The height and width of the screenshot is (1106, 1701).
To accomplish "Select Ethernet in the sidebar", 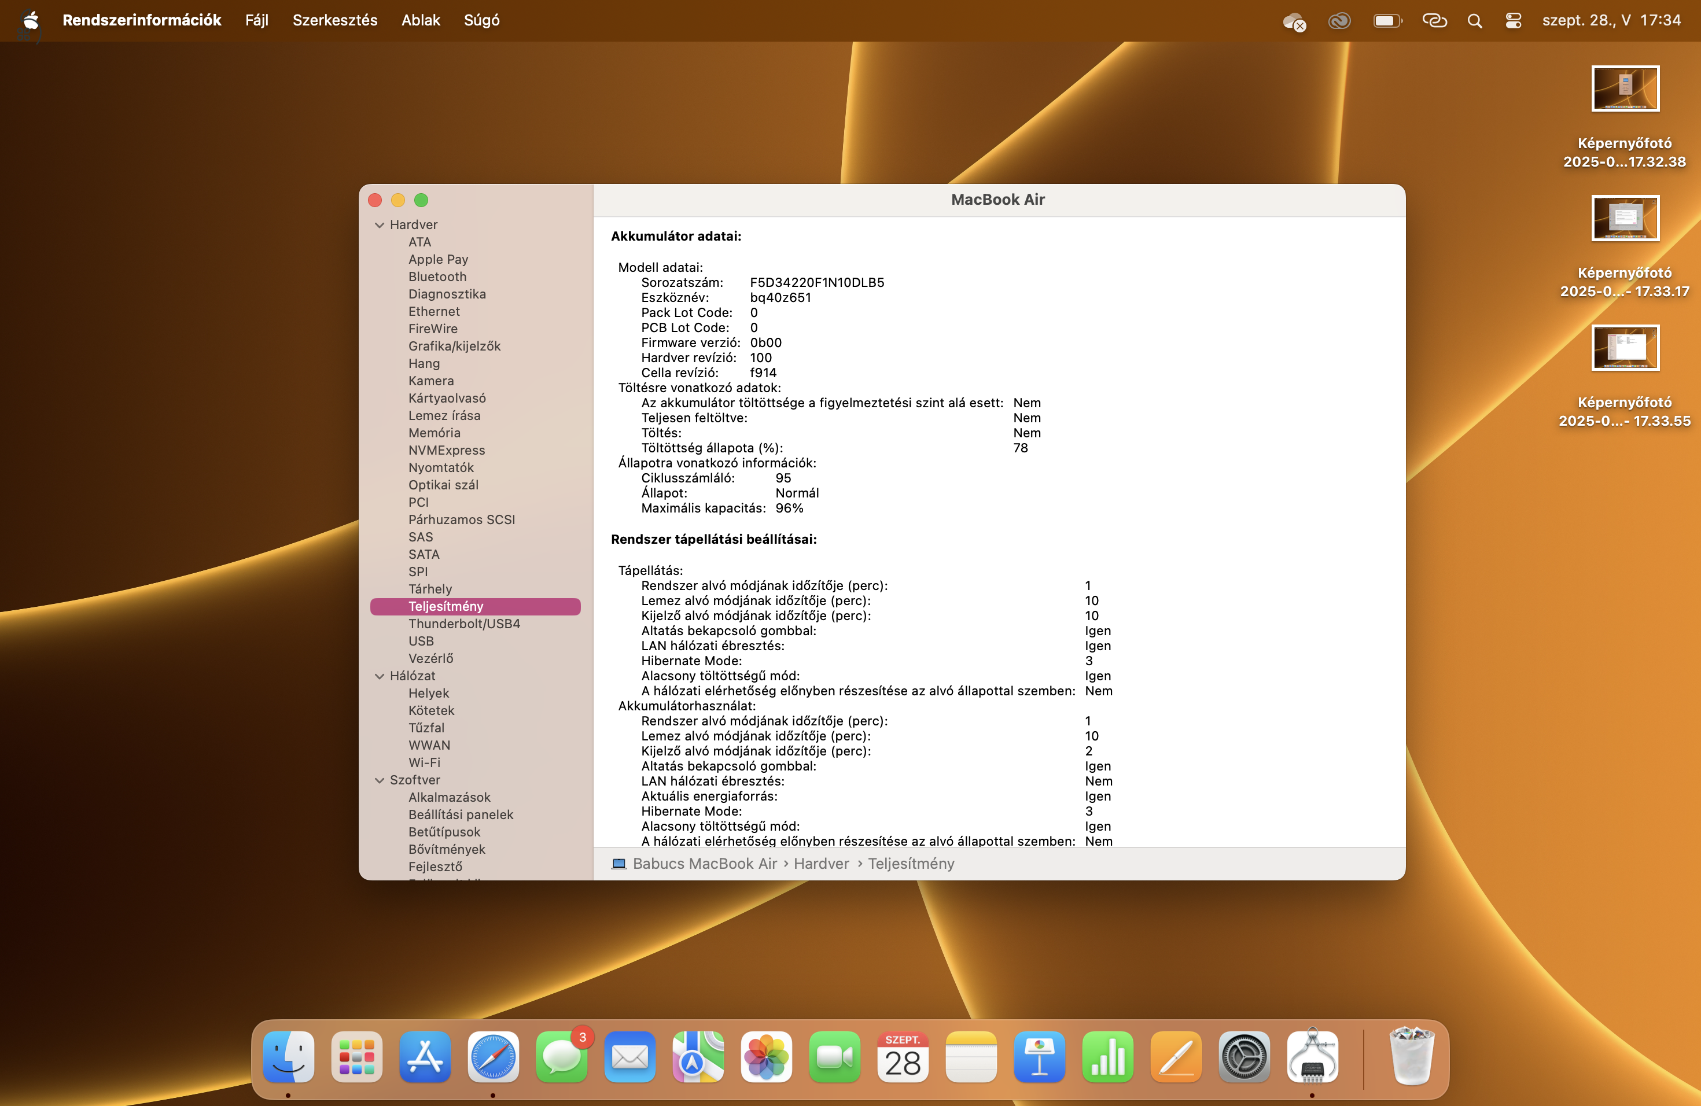I will pos(434,312).
